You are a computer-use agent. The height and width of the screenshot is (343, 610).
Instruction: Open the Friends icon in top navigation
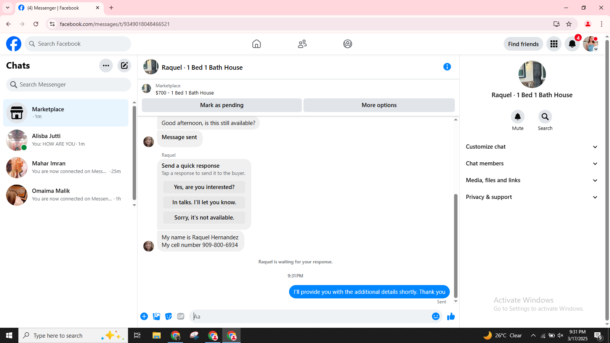click(302, 44)
